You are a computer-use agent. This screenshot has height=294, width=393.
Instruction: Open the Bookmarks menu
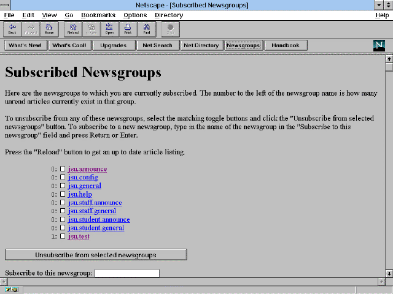98,15
